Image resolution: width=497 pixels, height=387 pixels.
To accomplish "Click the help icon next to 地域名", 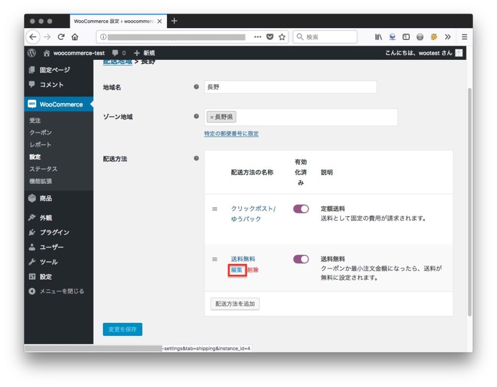I will pyautogui.click(x=196, y=87).
